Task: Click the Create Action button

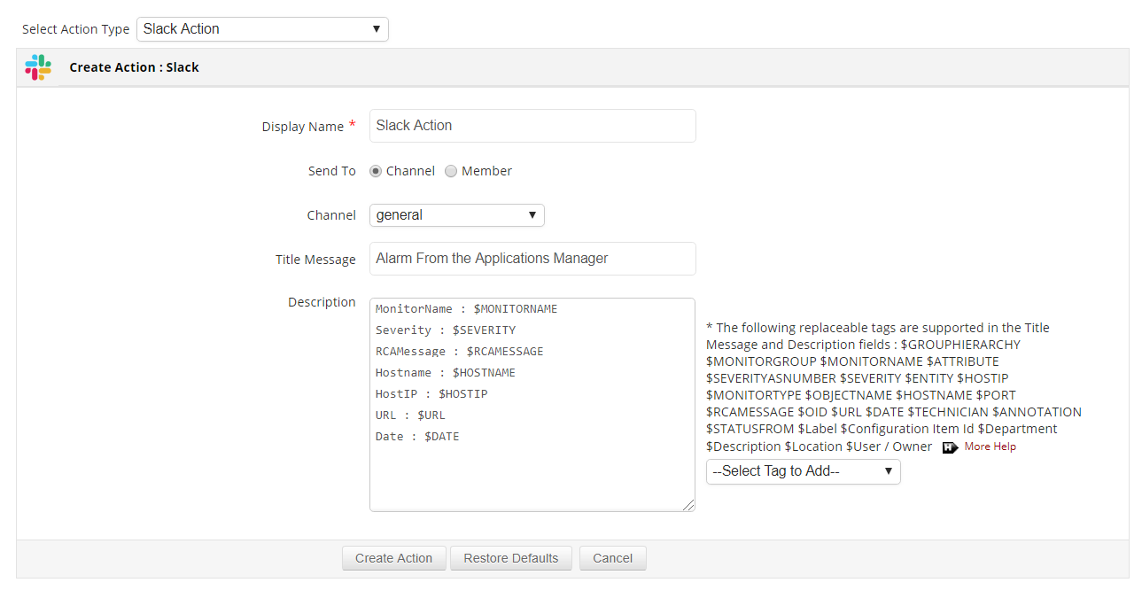Action: click(393, 558)
